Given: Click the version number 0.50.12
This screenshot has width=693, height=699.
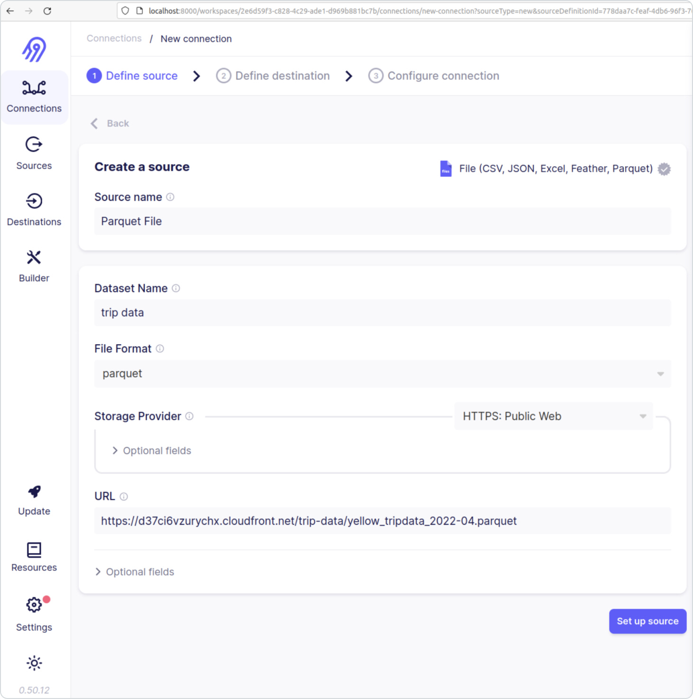Looking at the screenshot, I should click(34, 690).
